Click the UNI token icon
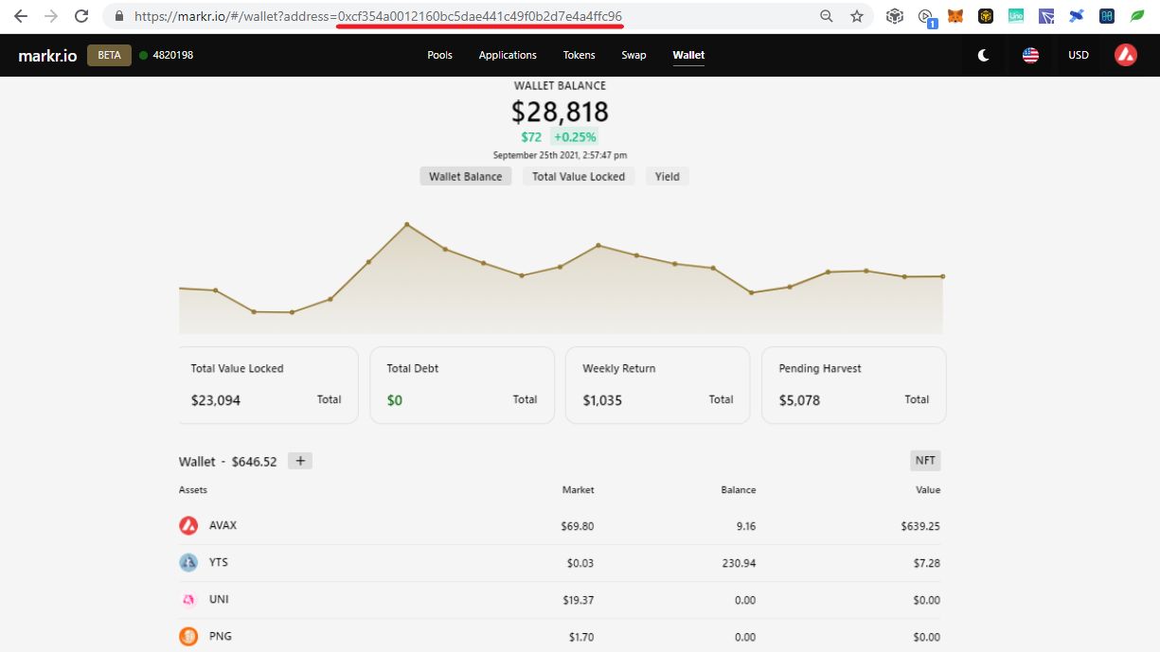This screenshot has width=1160, height=652. 188,599
